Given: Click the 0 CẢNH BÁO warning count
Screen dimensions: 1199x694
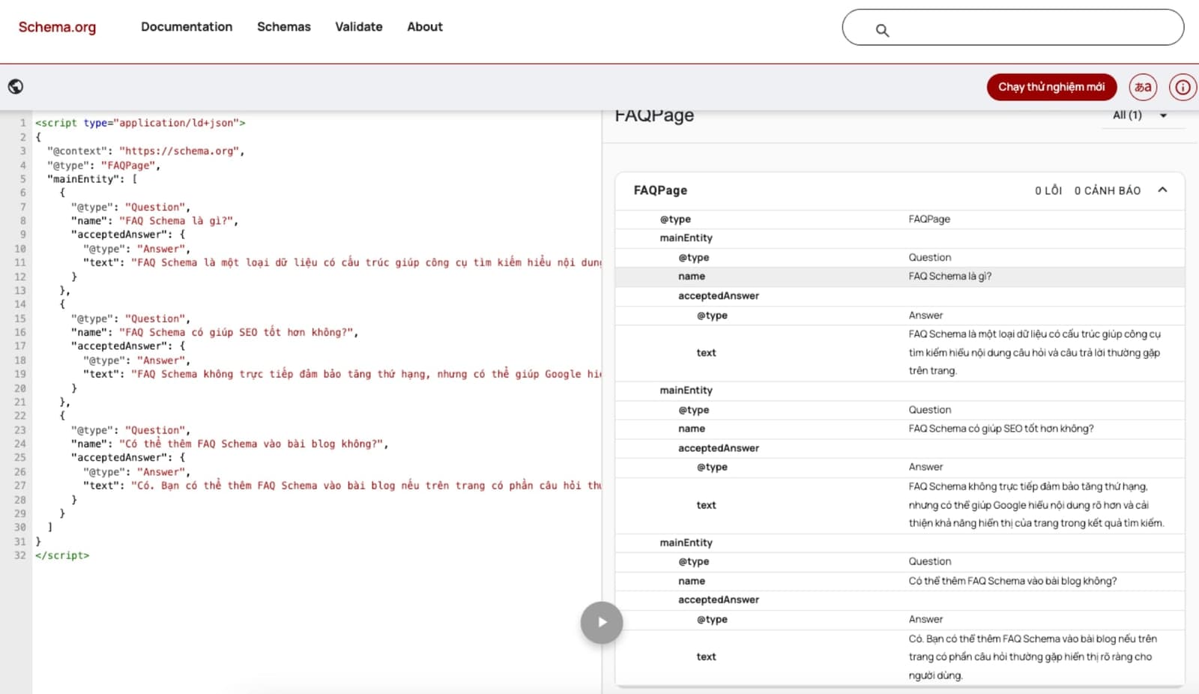Looking at the screenshot, I should point(1107,190).
